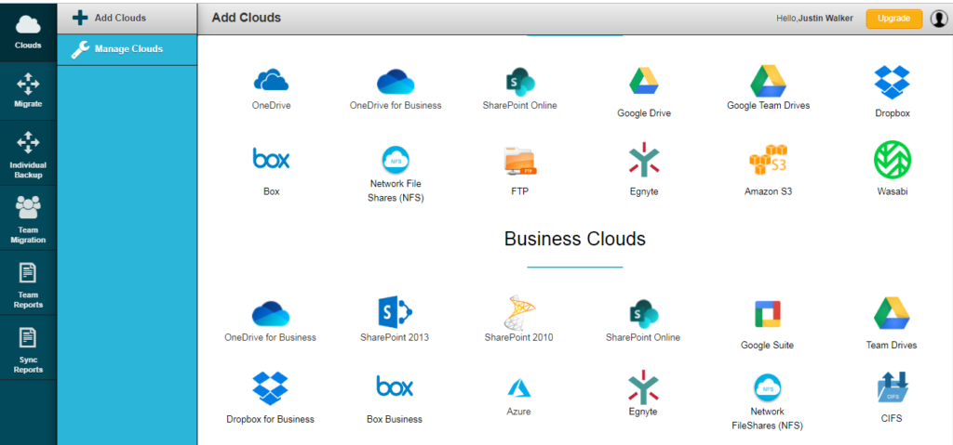Click the orange Upgrade button
Image resolution: width=953 pixels, height=445 pixels.
894,19
